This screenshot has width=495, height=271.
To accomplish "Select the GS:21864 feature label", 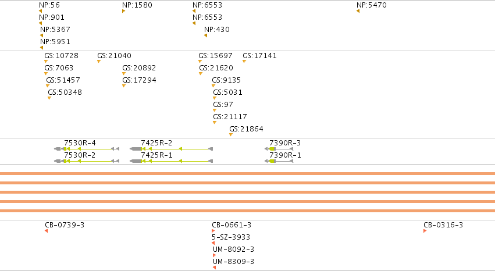I will (246, 129).
